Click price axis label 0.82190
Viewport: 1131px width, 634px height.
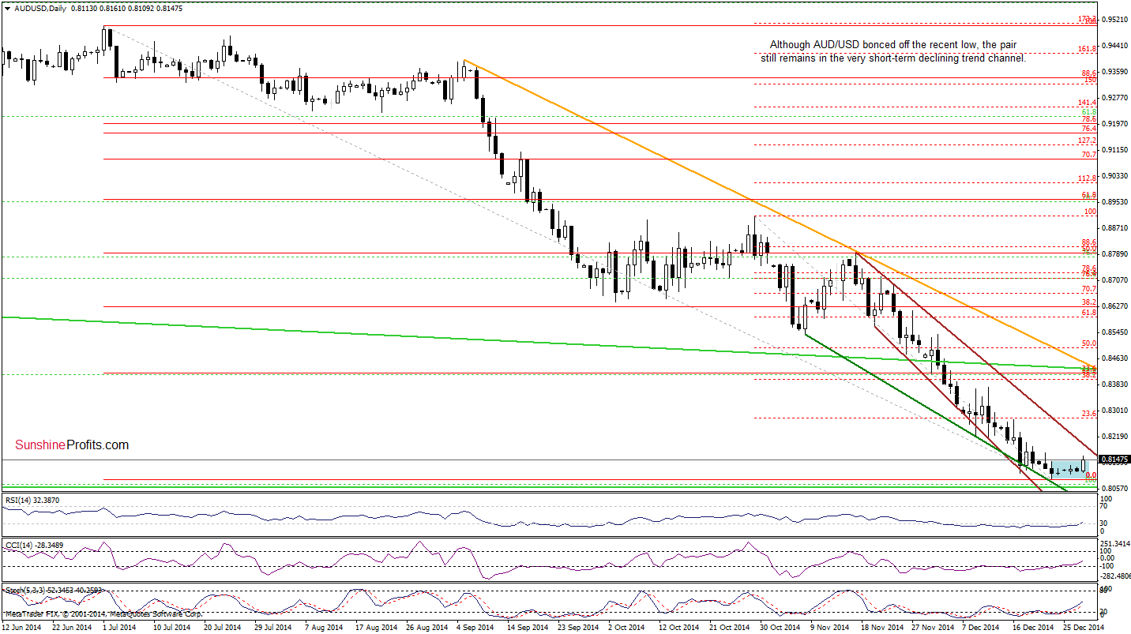click(x=1114, y=436)
